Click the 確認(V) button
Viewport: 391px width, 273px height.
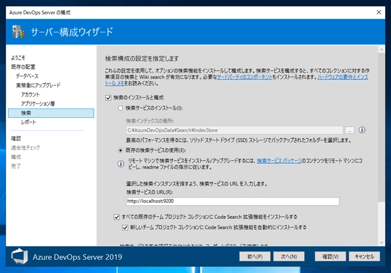coord(330,256)
